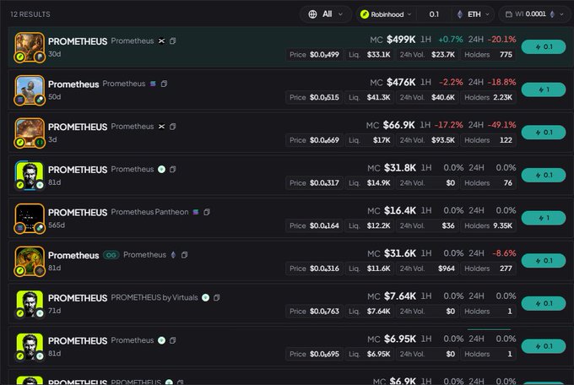
Task: Copy address of PROMETHEUS by Virtuals token
Action: [217, 297]
